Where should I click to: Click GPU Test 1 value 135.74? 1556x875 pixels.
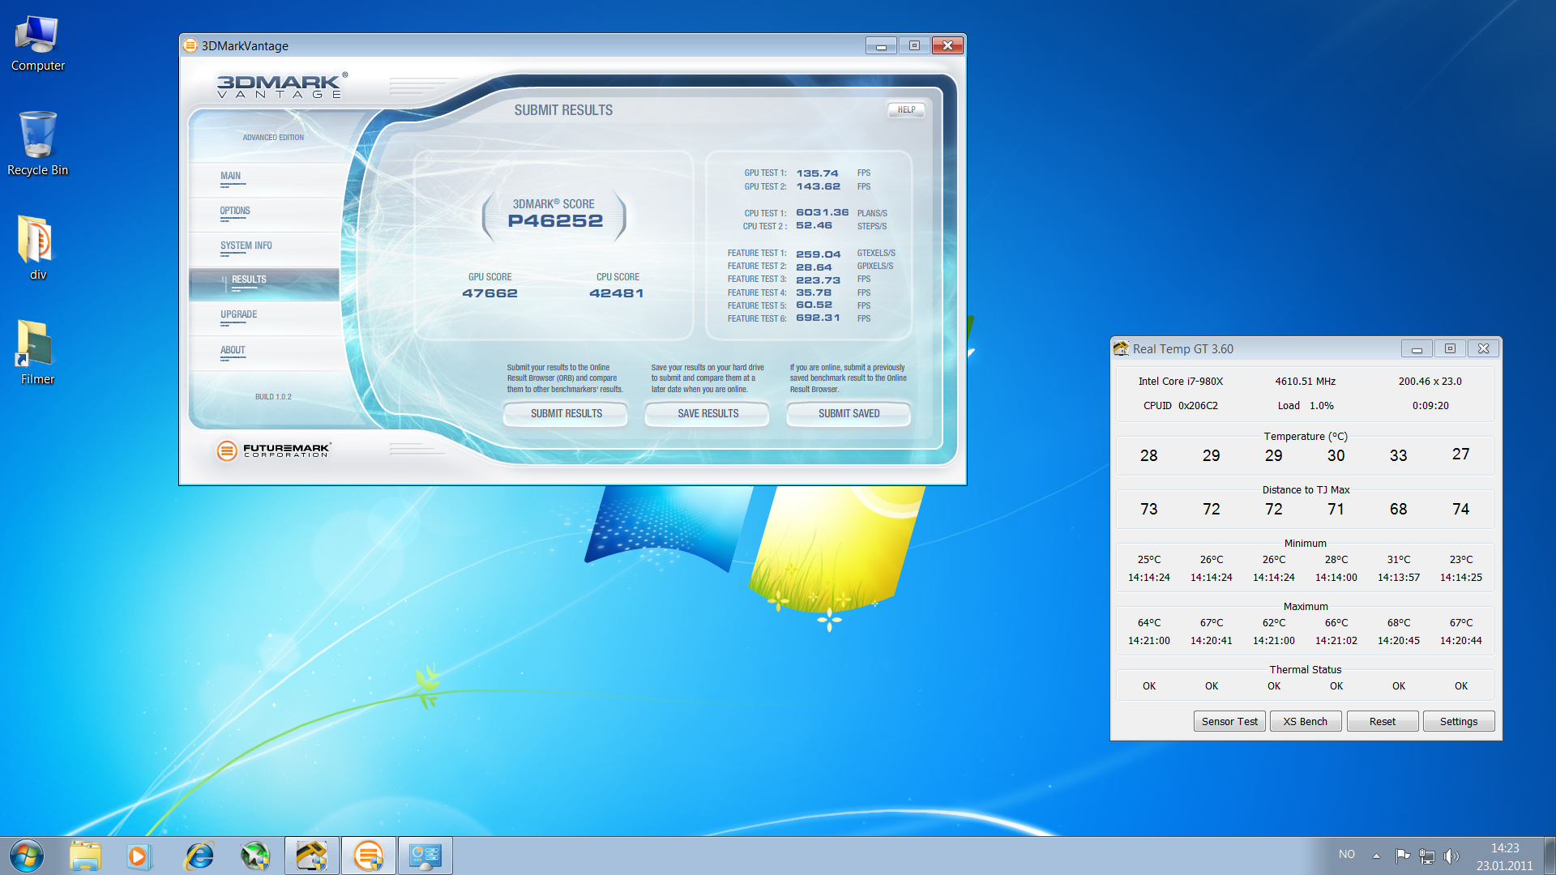coord(817,173)
